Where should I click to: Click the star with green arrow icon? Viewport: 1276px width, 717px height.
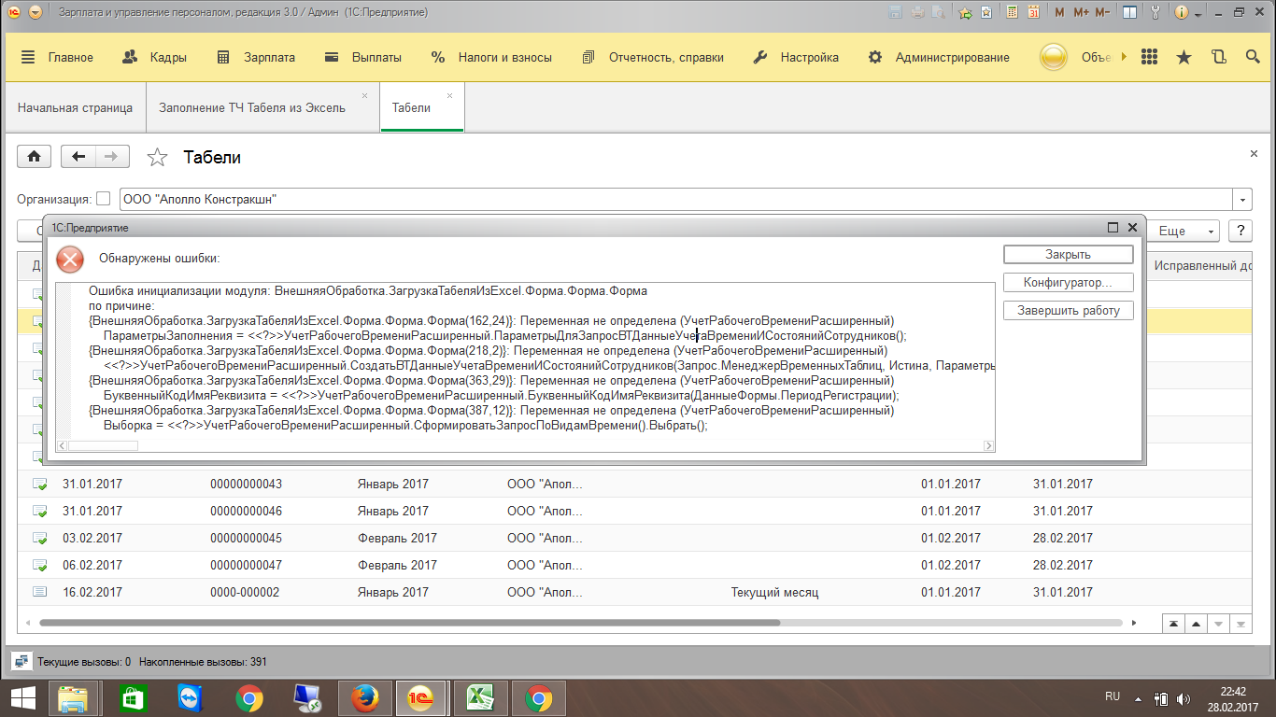(x=966, y=13)
